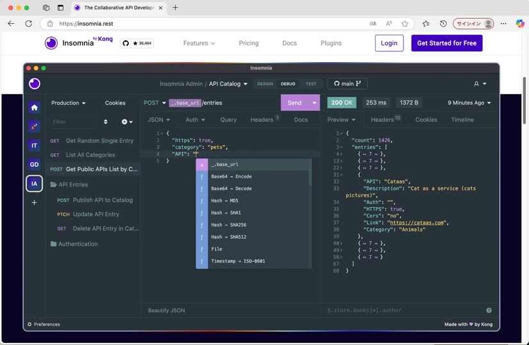The image size is (529, 345).
Task: Open the browser settings ellipsis menu
Action: point(503,24)
